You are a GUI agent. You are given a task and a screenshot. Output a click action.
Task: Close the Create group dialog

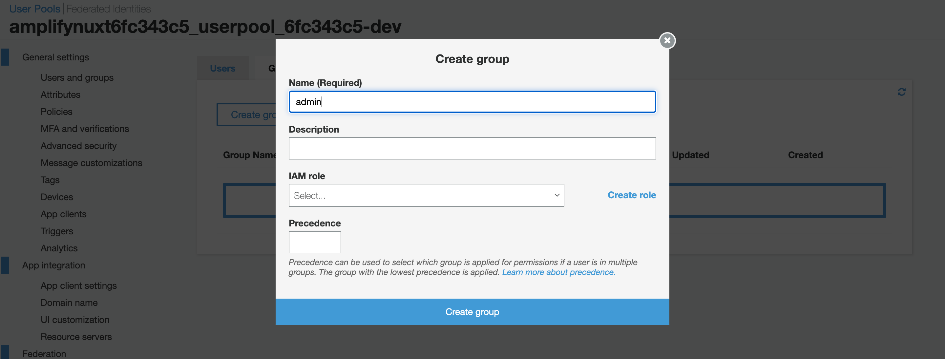tap(667, 40)
